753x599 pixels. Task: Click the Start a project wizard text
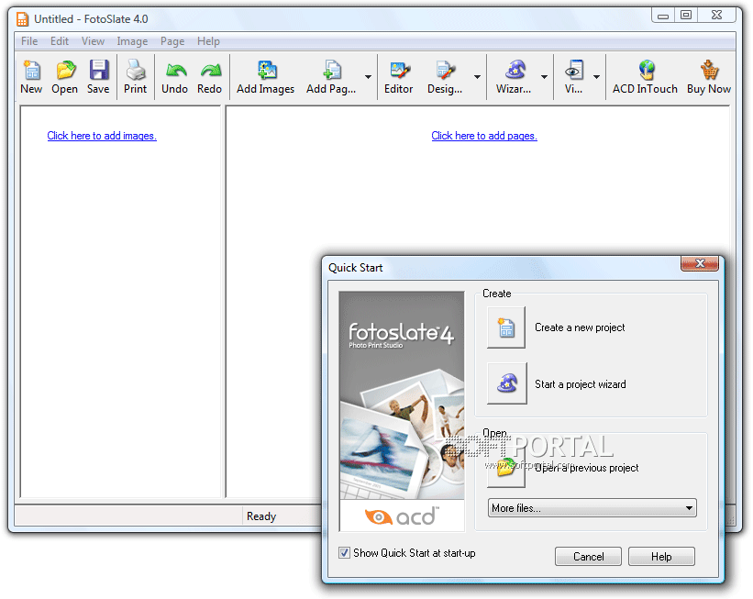(x=581, y=384)
